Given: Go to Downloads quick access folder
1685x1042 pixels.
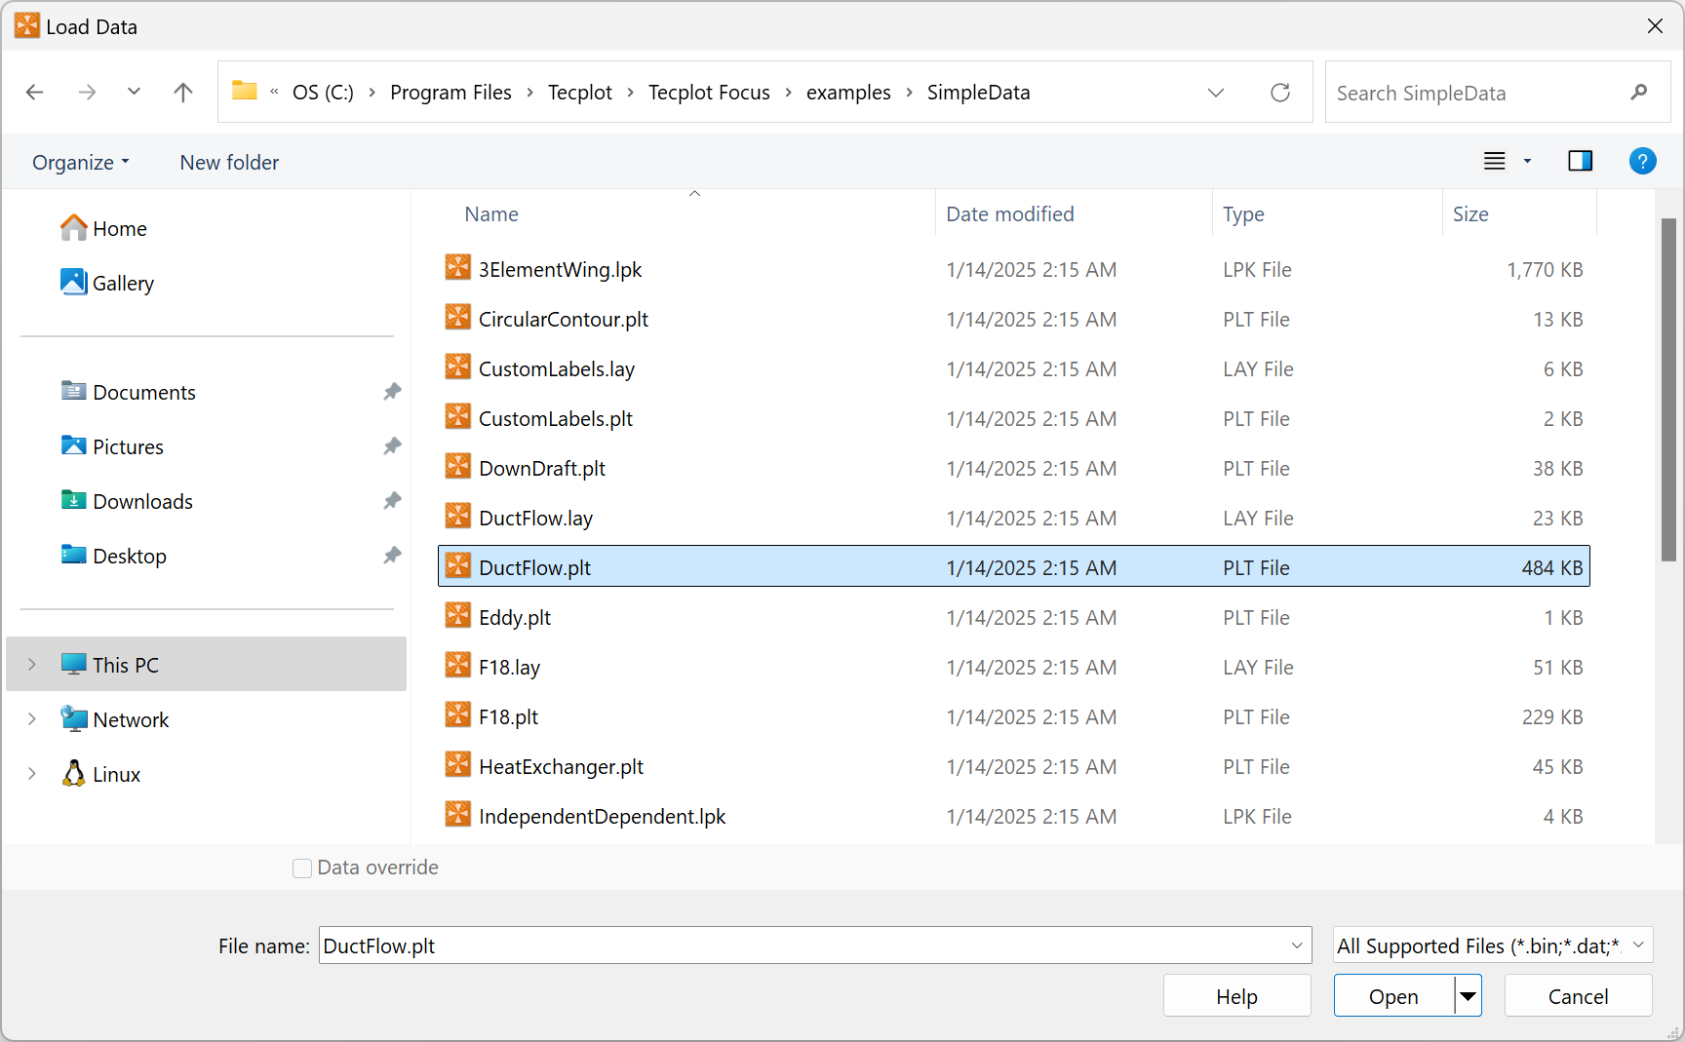Looking at the screenshot, I should [127, 501].
